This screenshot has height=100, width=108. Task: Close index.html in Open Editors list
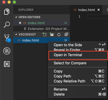click(x=20, y=23)
